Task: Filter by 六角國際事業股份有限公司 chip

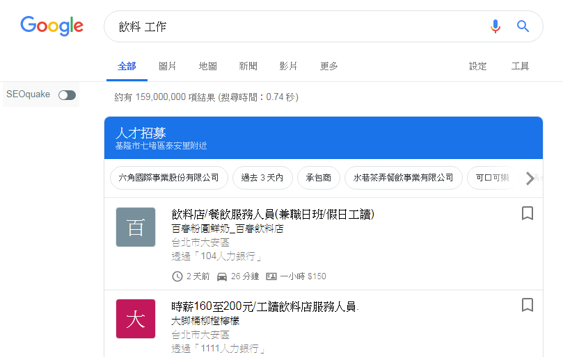Action: click(168, 178)
